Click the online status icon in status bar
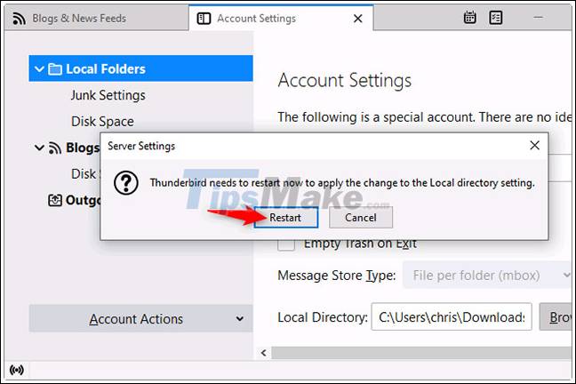This screenshot has width=576, height=384. tap(17, 370)
